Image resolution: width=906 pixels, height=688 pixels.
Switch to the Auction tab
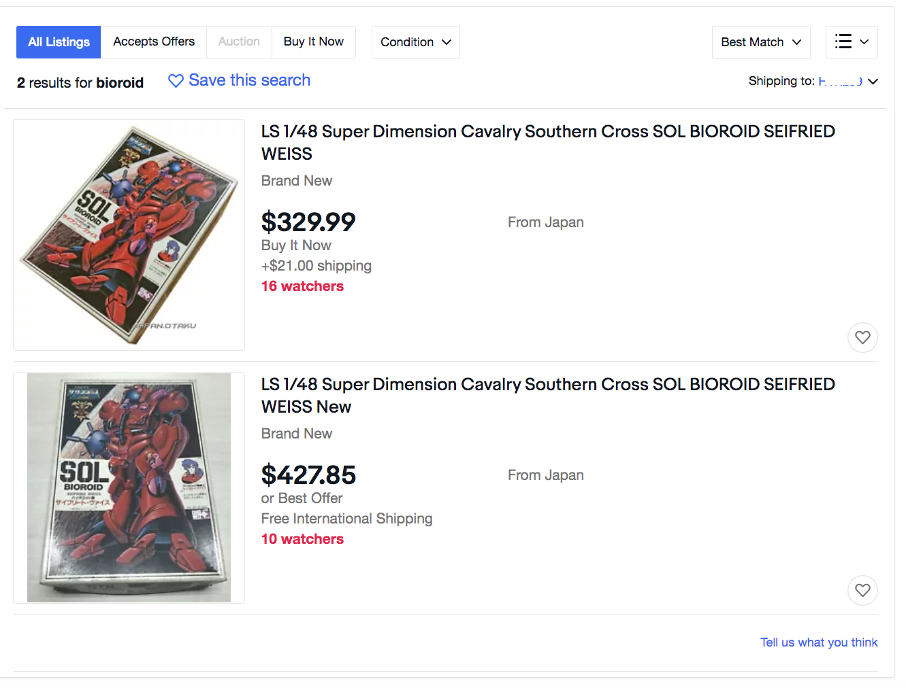pyautogui.click(x=239, y=42)
